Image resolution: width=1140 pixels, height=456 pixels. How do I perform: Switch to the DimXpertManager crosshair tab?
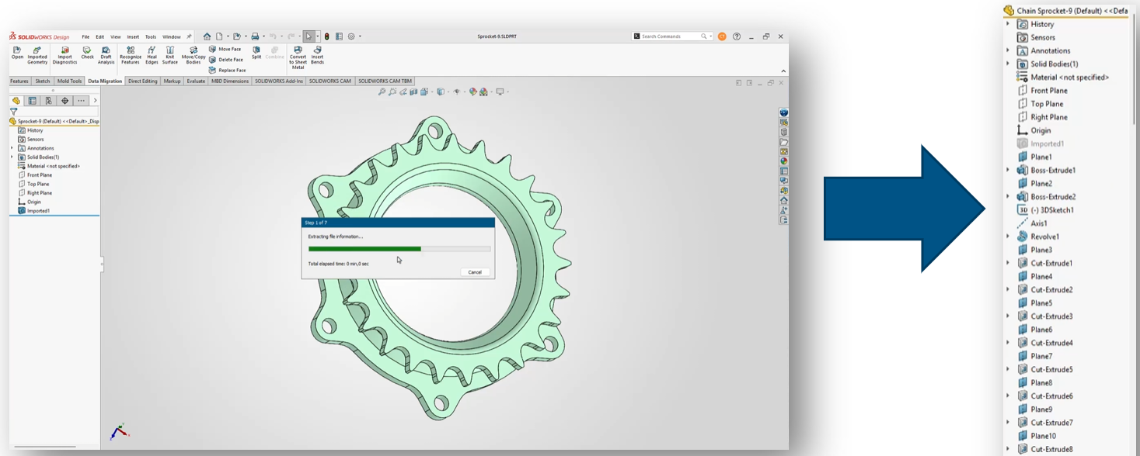[x=64, y=101]
